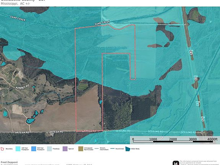Click the bottommost Highway 45 shield marker
This screenshot has width=220, height=165.
(x=203, y=119)
